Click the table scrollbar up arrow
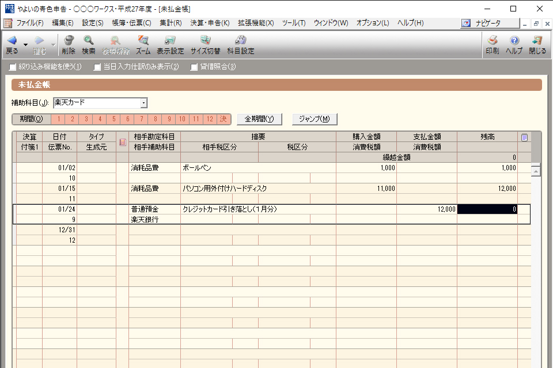The image size is (553, 368). point(536,171)
